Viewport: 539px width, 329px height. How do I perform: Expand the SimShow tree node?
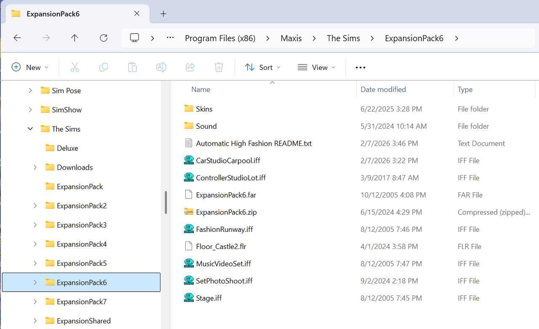click(30, 110)
